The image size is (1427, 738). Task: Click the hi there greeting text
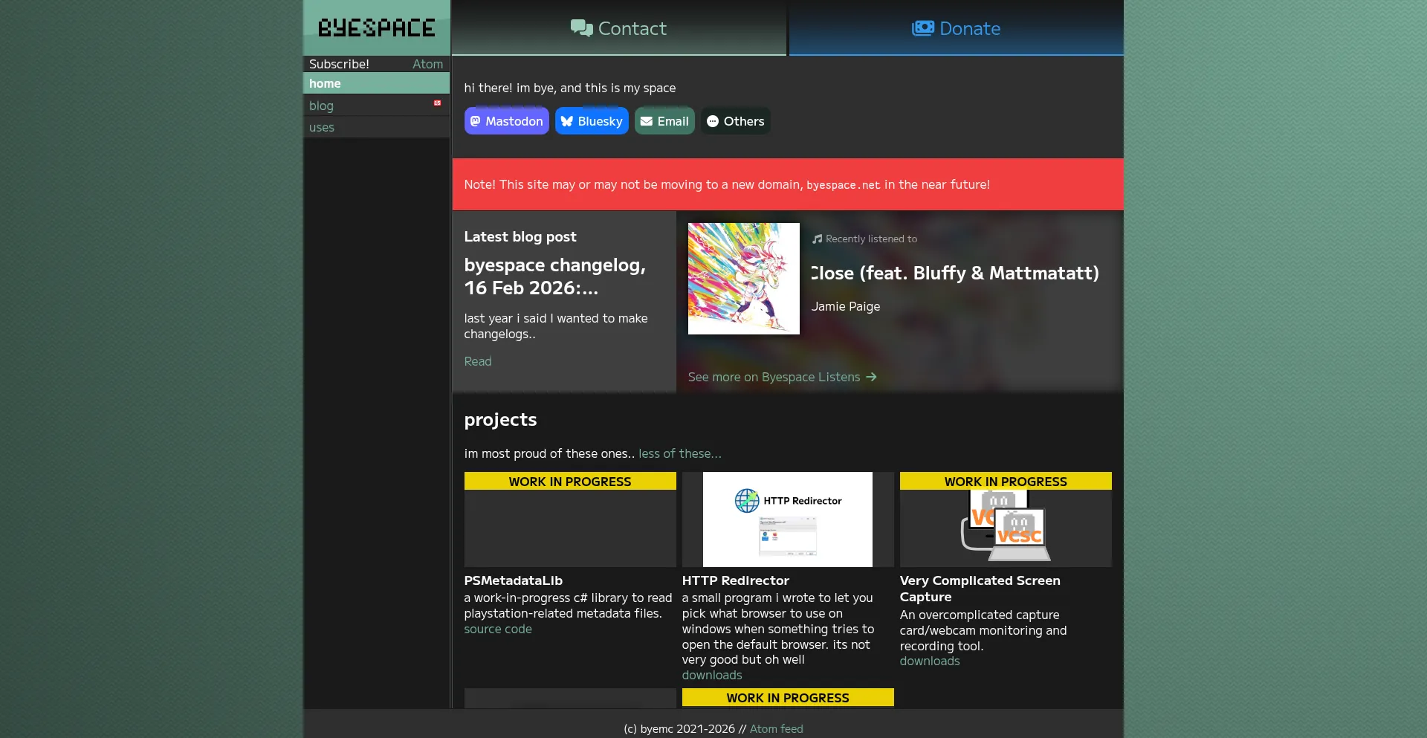[x=570, y=88]
